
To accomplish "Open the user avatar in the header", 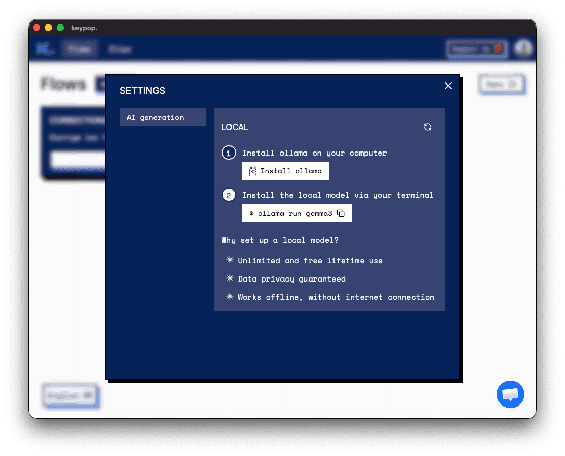I will pyautogui.click(x=523, y=49).
